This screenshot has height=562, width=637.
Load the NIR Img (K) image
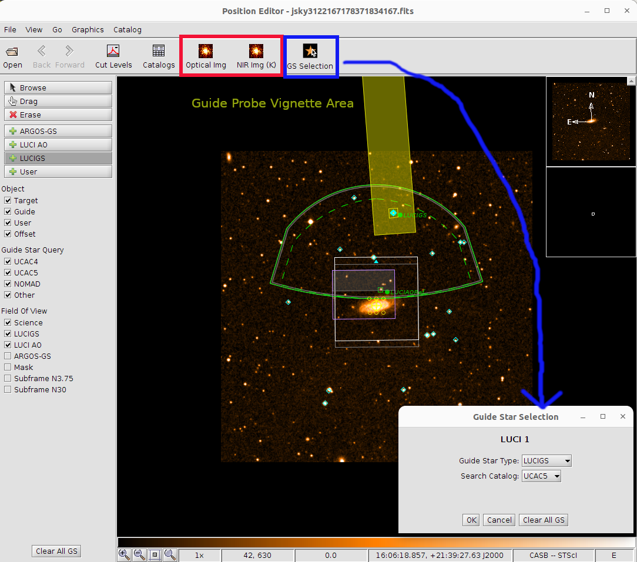point(256,56)
